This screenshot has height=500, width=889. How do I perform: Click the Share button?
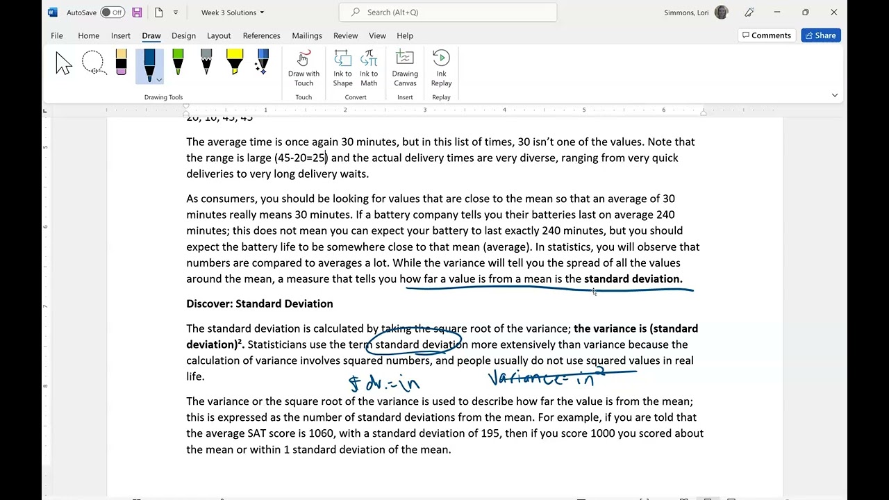[x=821, y=35]
